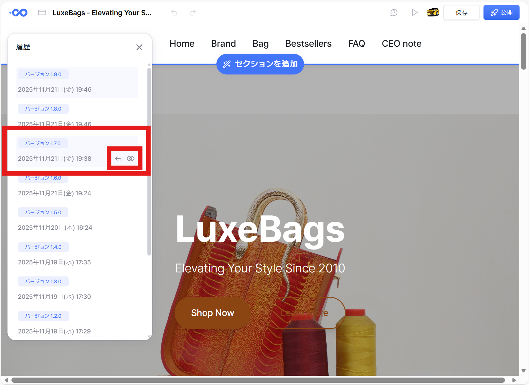This screenshot has width=529, height=385.
Task: Preview version 1.7.0 with eye icon
Action: tap(131, 159)
